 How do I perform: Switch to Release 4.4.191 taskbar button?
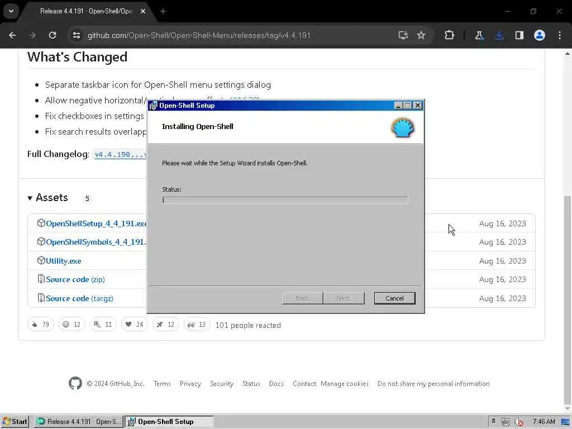coord(79,422)
